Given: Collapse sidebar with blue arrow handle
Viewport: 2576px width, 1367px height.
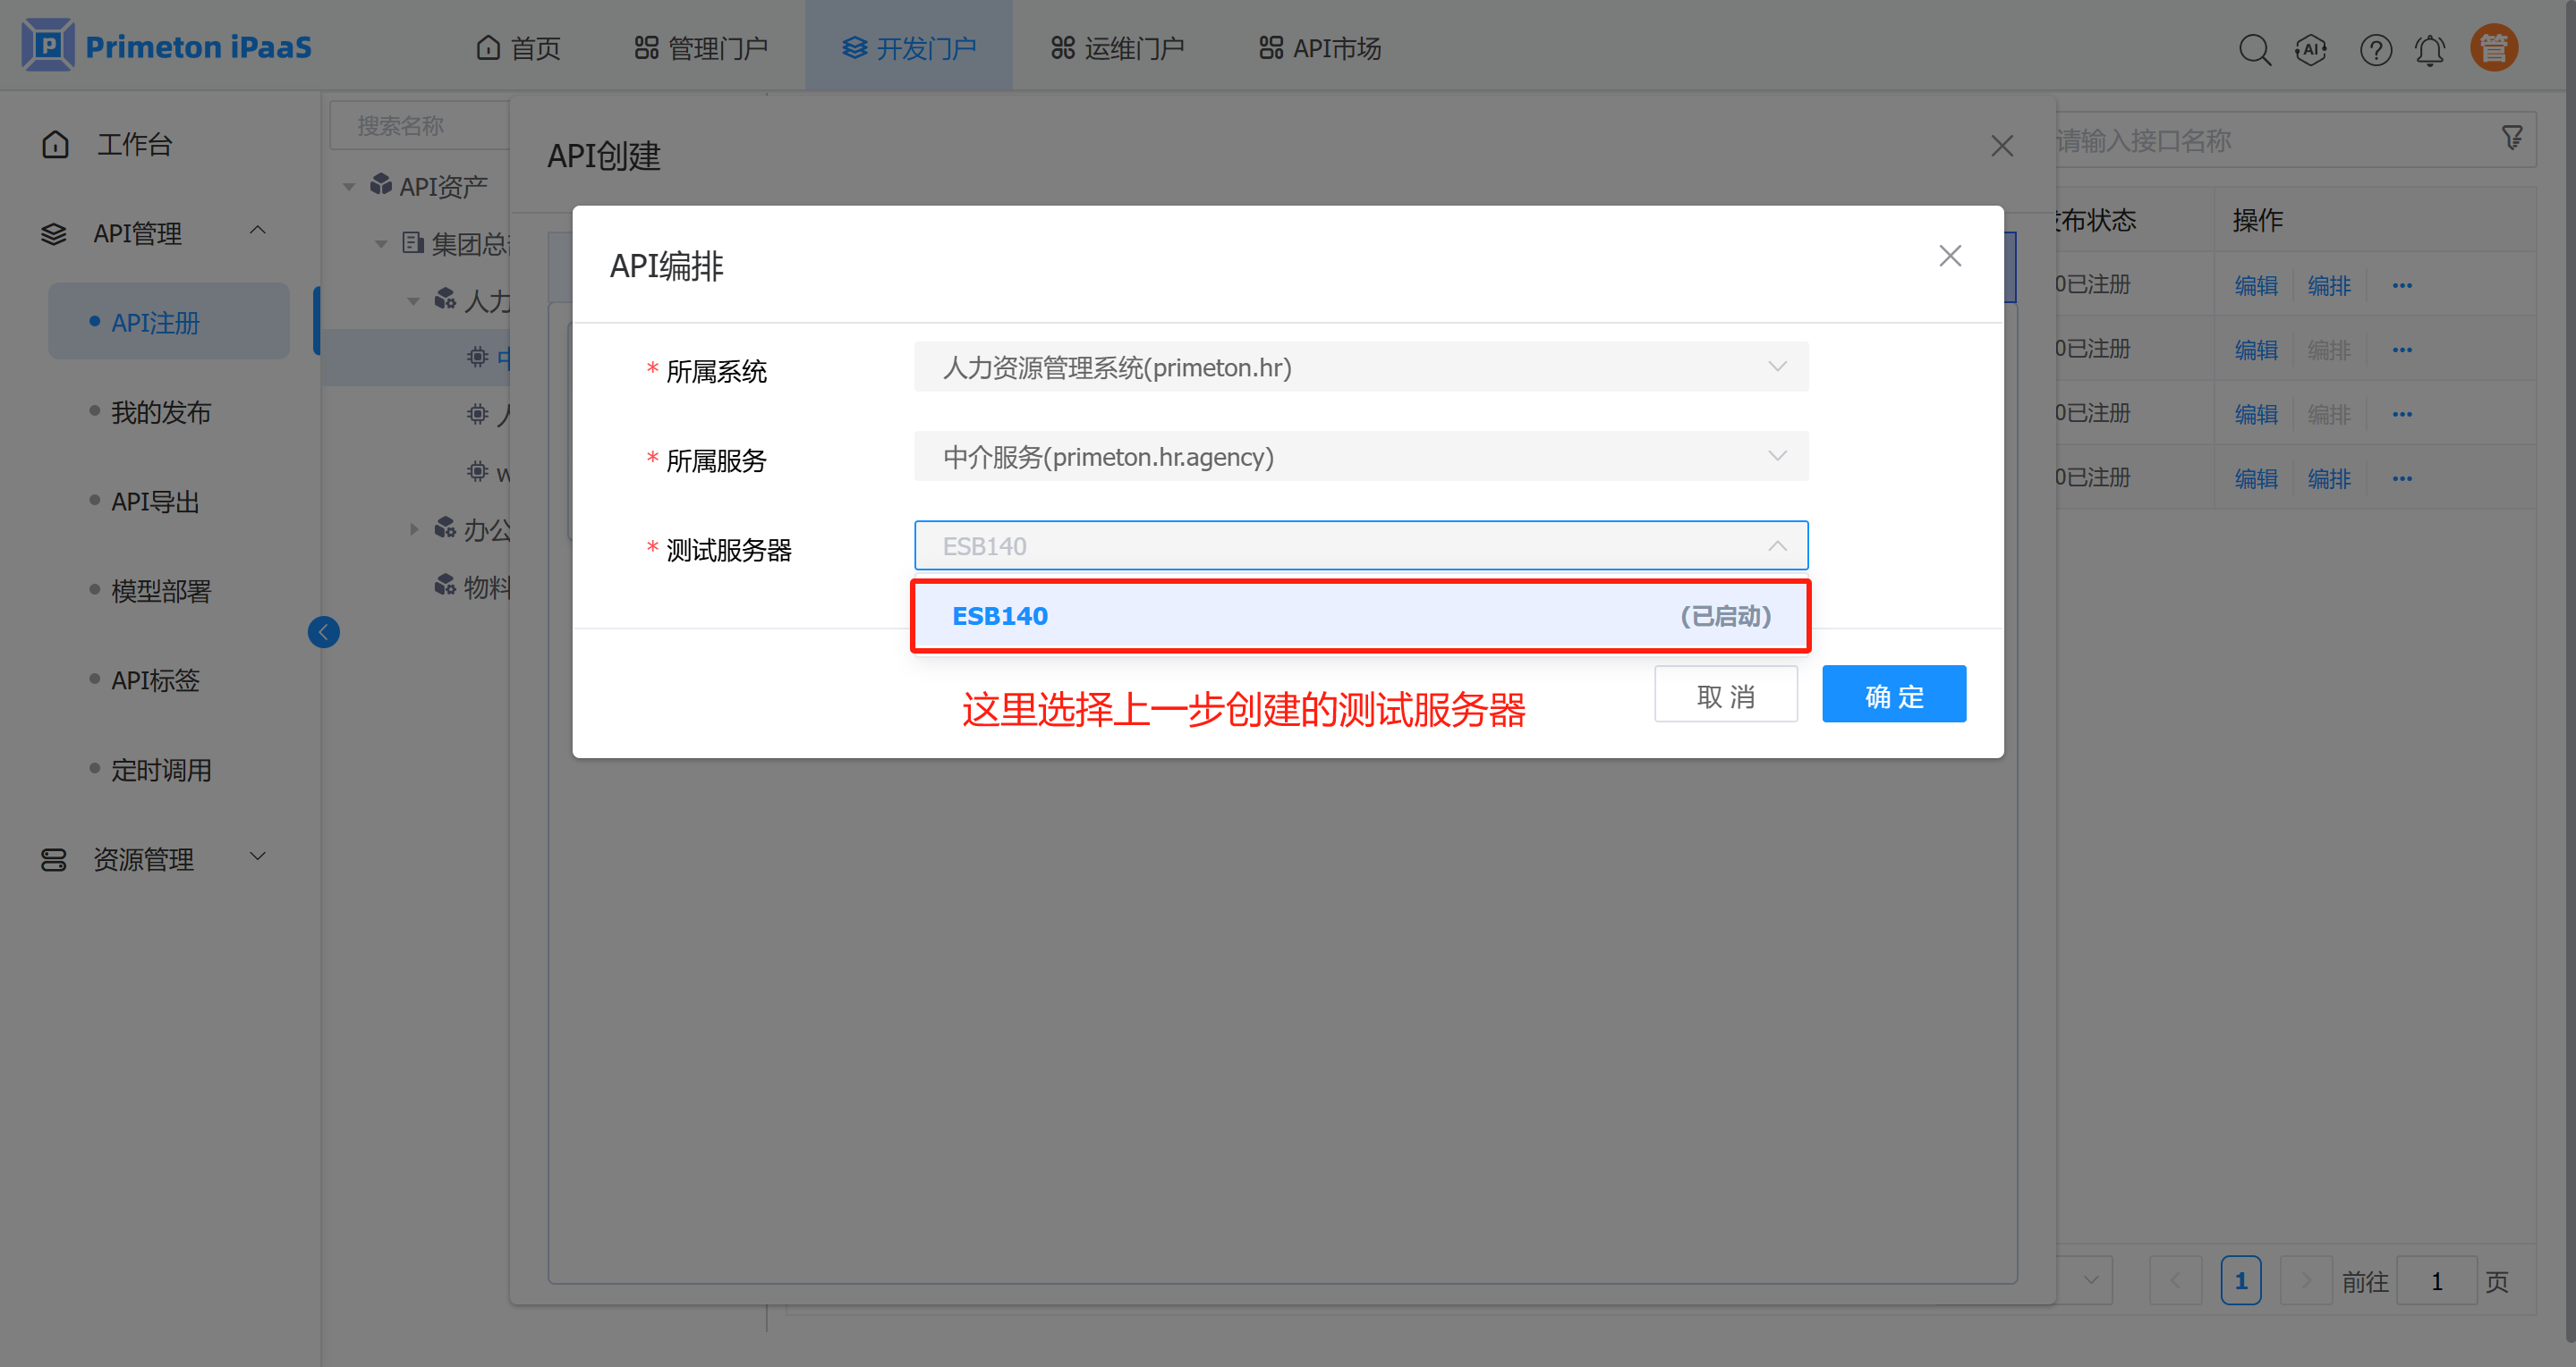Looking at the screenshot, I should click(323, 631).
